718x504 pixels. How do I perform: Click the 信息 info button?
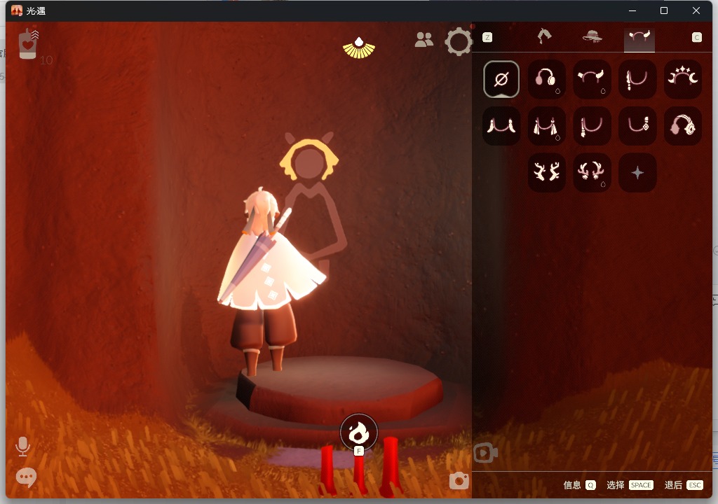(579, 485)
